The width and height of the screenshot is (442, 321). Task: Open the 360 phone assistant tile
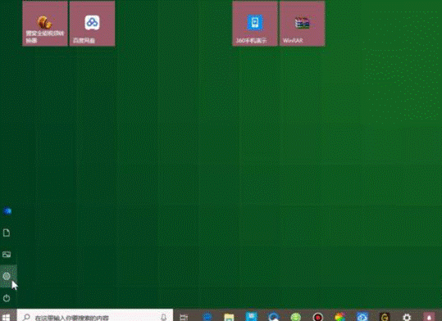click(x=255, y=24)
